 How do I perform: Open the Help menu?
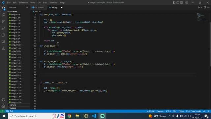point(62,3)
